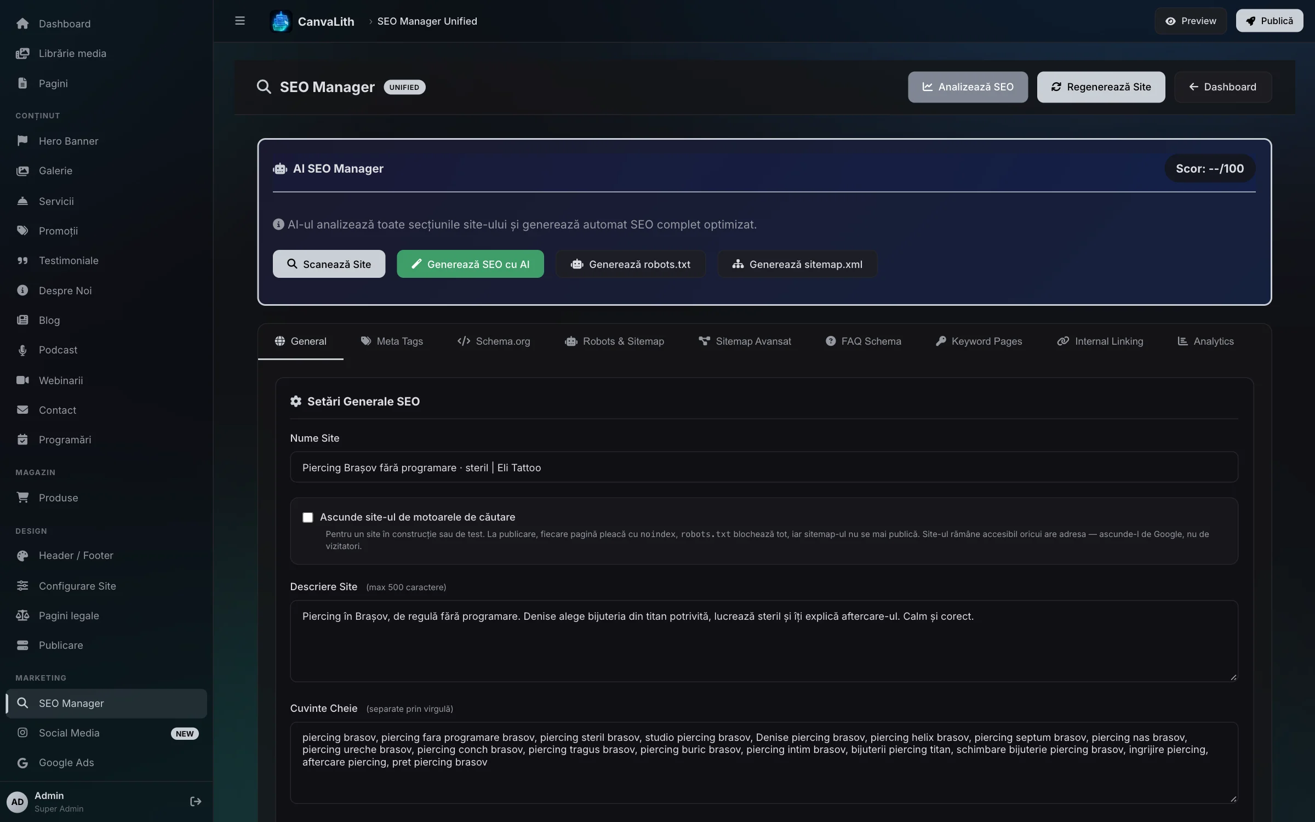Open Produse under Magazin
This screenshot has width=1315, height=822.
click(106, 498)
